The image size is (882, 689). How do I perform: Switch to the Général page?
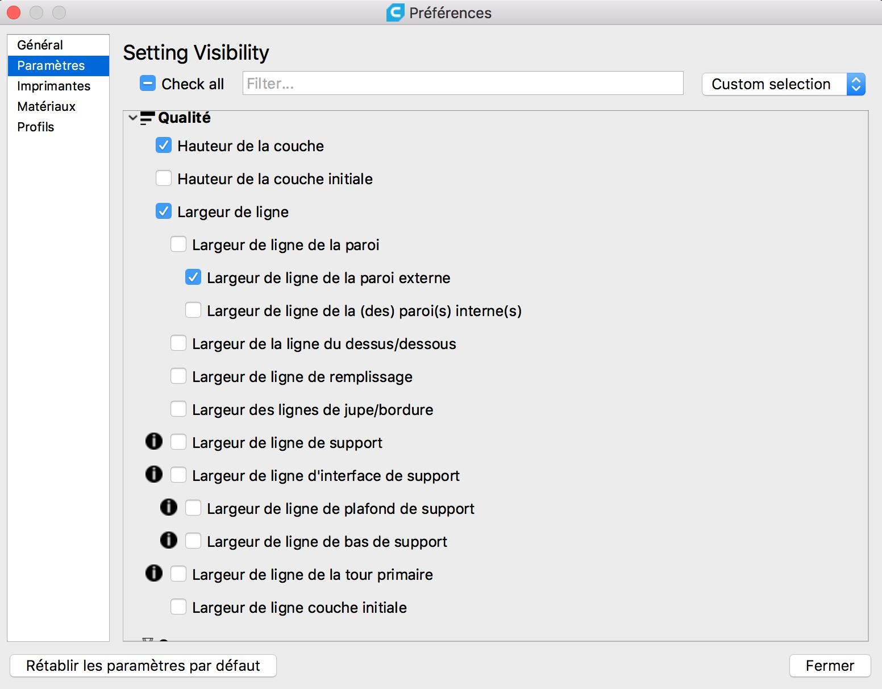[40, 45]
